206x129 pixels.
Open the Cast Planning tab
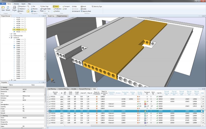pyautogui.click(x=52, y=89)
